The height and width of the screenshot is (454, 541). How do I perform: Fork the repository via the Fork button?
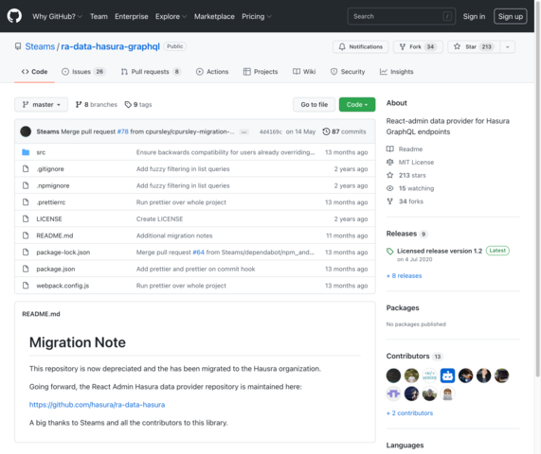click(418, 47)
